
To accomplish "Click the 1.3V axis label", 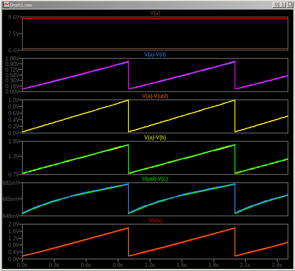I will 14,156.
